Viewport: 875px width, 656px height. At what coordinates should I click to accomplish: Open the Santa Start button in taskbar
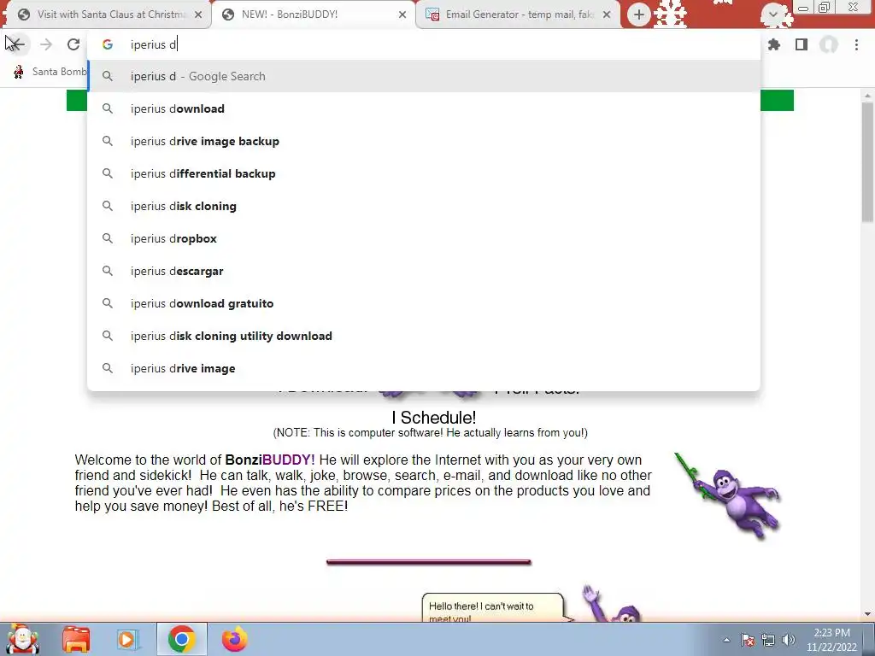(23, 639)
